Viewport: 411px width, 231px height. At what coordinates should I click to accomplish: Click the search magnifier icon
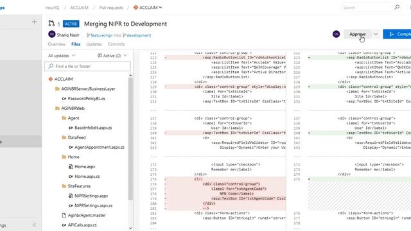[397, 7]
